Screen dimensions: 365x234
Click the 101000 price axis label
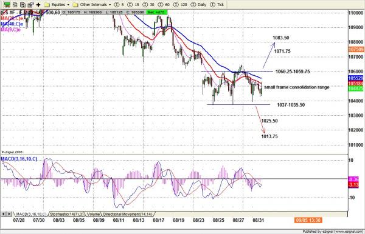[356, 145]
